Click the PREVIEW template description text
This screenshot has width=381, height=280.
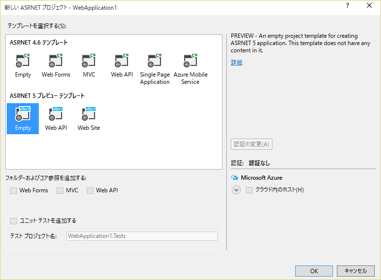pos(301,43)
